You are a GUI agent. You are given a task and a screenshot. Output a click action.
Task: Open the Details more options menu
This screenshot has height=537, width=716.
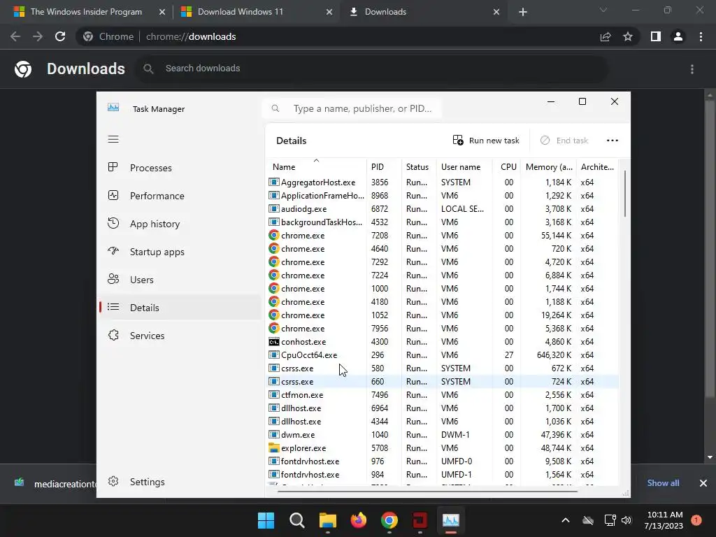(613, 141)
